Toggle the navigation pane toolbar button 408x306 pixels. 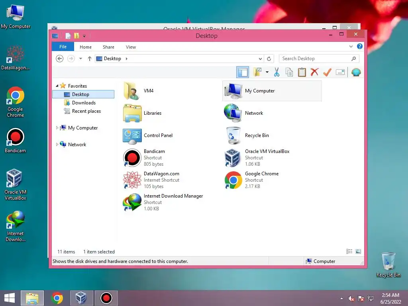click(243, 72)
